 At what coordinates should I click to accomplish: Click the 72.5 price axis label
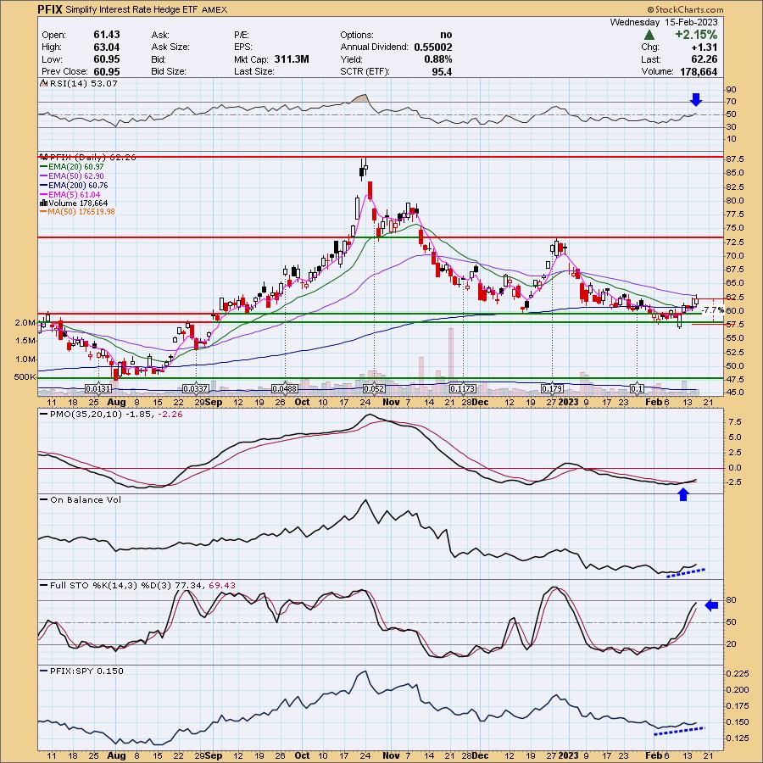(x=735, y=242)
